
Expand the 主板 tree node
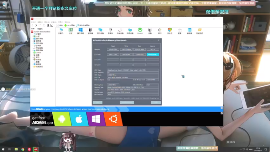(x=32, y=36)
